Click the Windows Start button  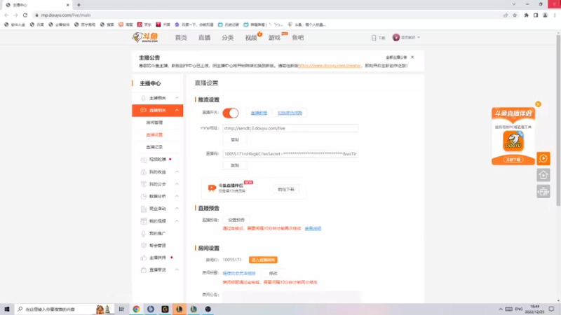click(7, 309)
